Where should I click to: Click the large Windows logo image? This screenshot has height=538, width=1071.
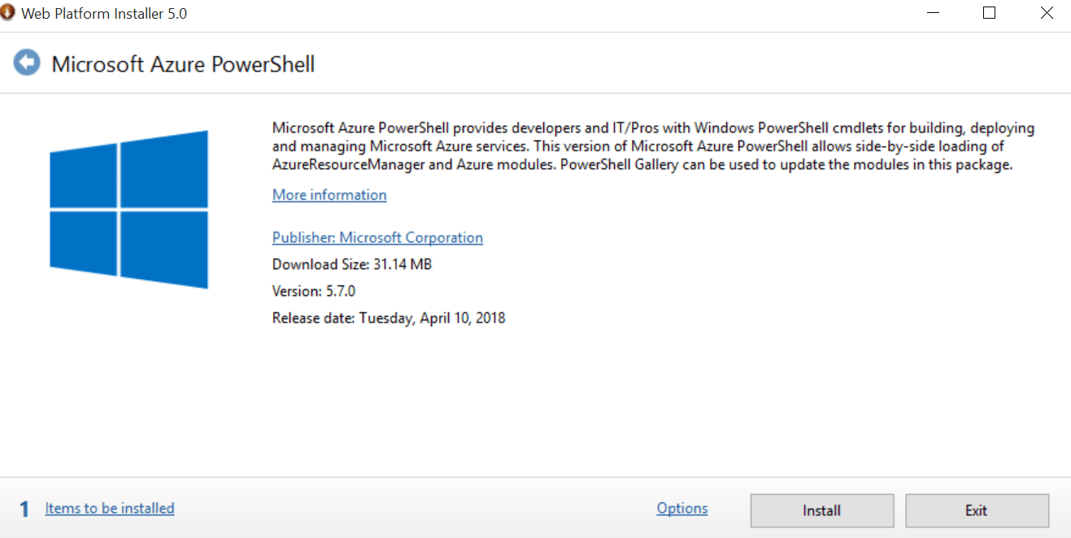click(x=128, y=210)
